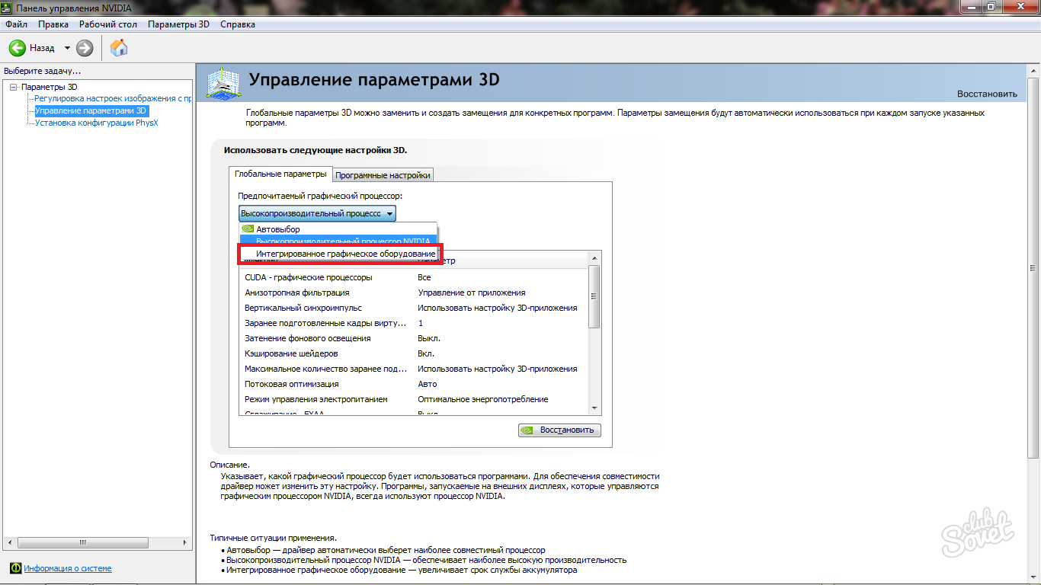The height and width of the screenshot is (585, 1041).
Task: Open the Back history dropdown arrow
Action: [67, 48]
